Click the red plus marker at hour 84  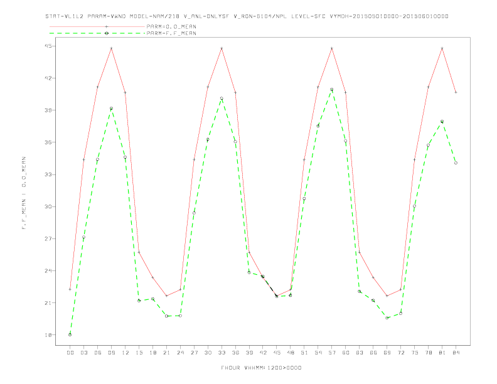coord(456,92)
